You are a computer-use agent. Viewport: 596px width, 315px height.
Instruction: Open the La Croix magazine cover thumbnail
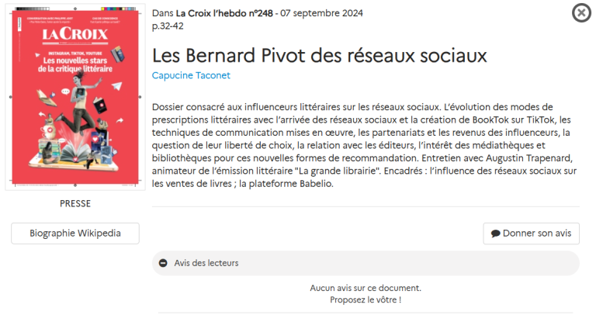pyautogui.click(x=75, y=97)
